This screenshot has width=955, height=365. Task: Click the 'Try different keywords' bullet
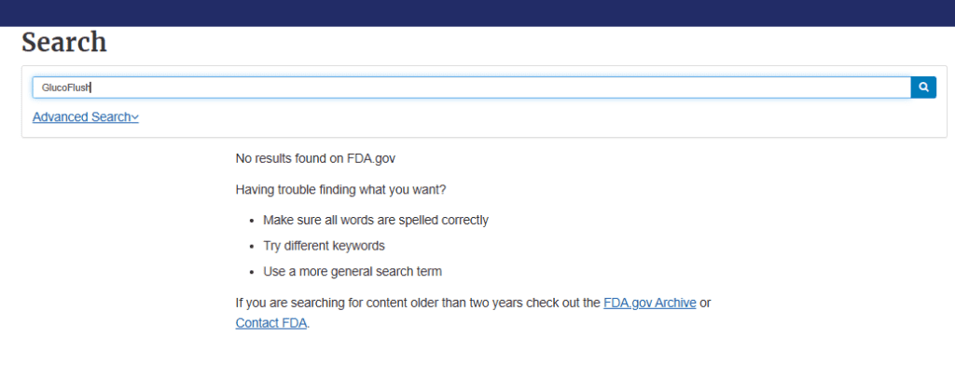[324, 247]
